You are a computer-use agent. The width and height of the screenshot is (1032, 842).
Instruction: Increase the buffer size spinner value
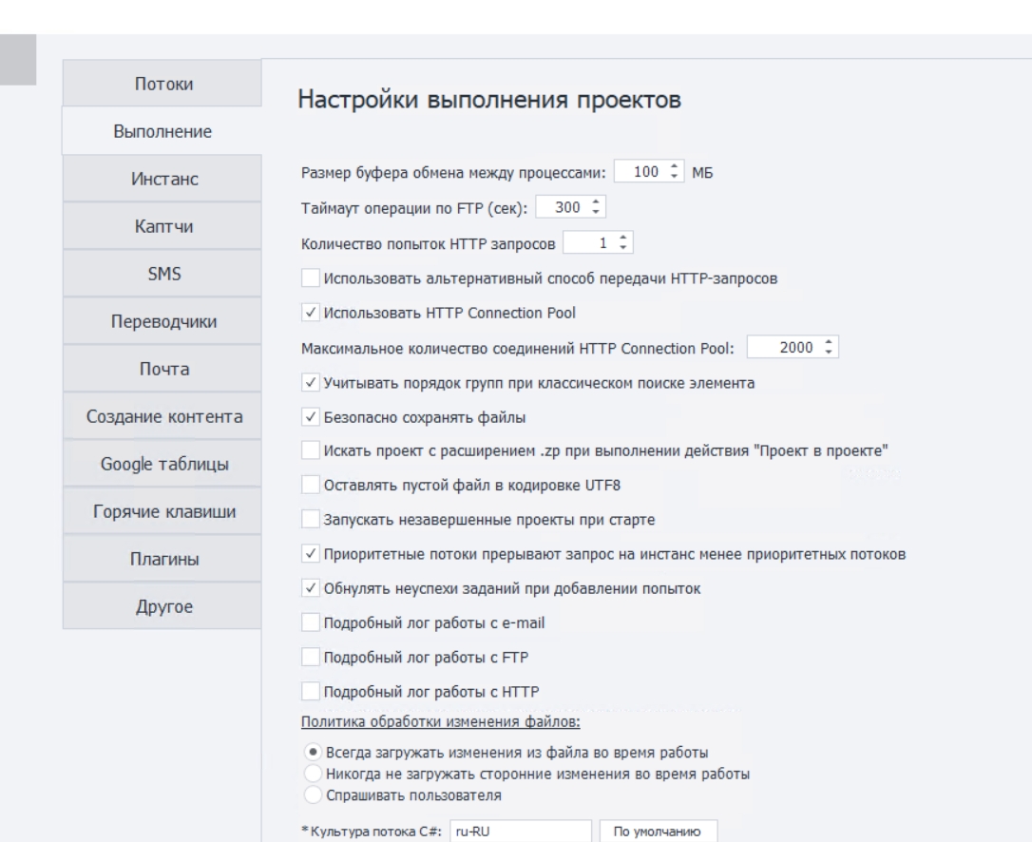point(674,167)
